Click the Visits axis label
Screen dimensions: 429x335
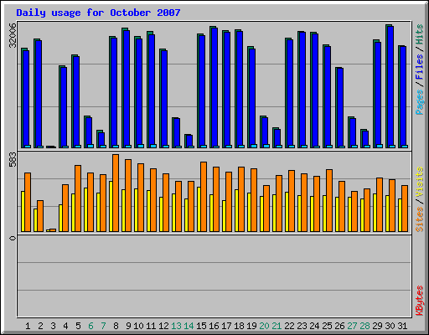tap(420, 183)
